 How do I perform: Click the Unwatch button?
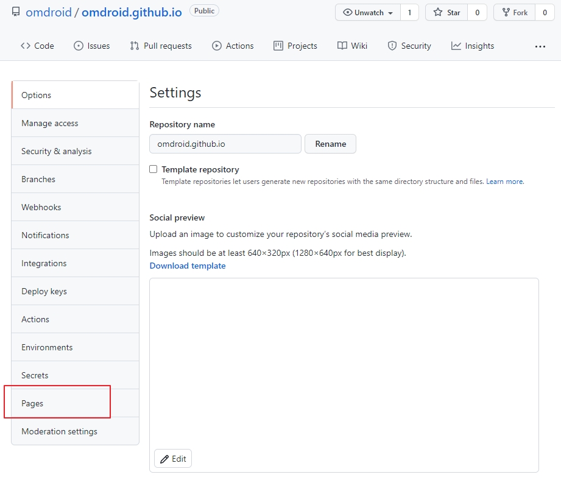coord(368,13)
